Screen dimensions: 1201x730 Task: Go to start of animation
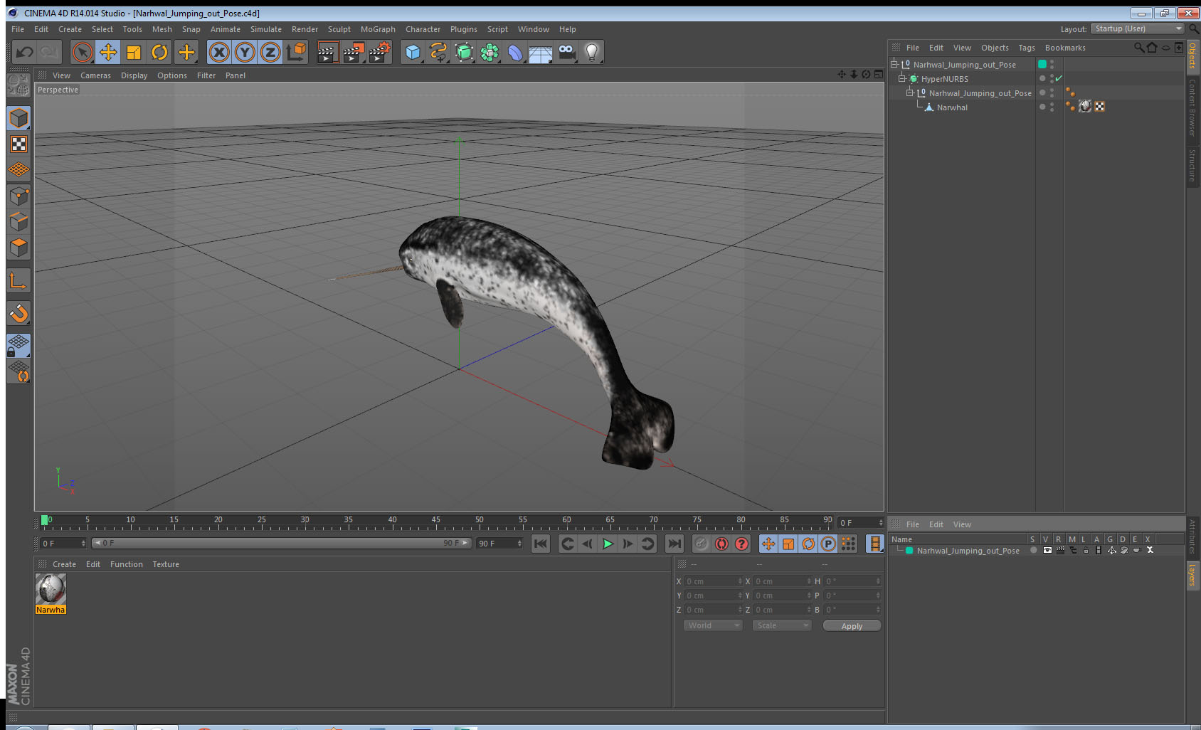541,544
